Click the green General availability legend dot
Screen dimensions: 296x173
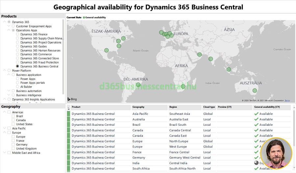pyautogui.click(x=84, y=17)
